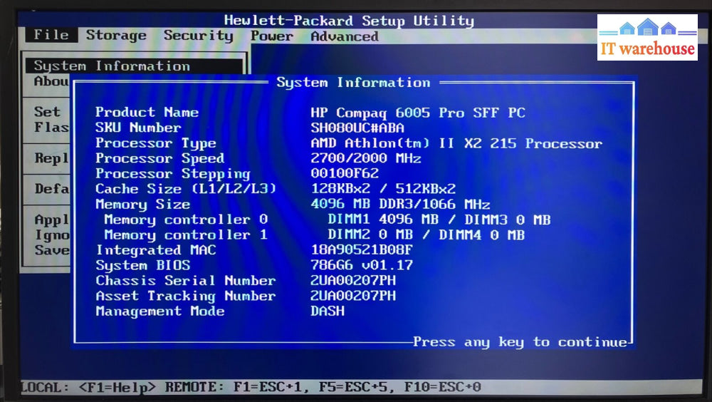This screenshot has height=402, width=712.
Task: Click Asset Tracking Number label
Action: 186,296
